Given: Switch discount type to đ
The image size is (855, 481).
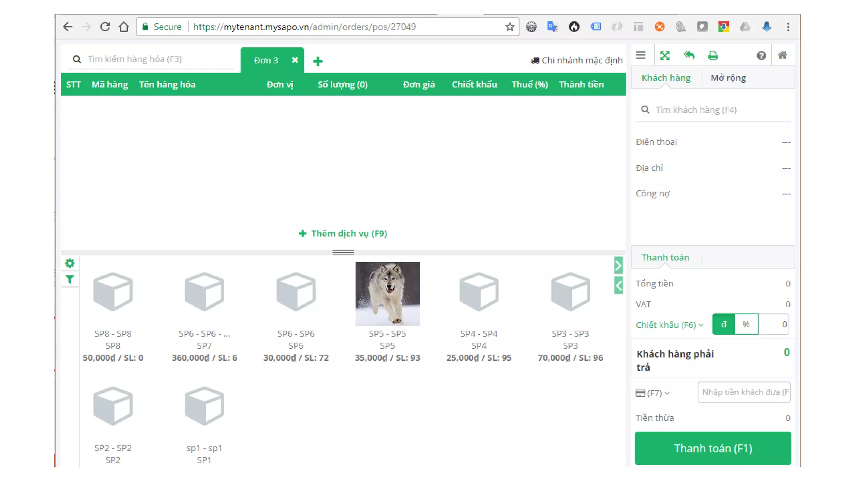Looking at the screenshot, I should point(723,324).
